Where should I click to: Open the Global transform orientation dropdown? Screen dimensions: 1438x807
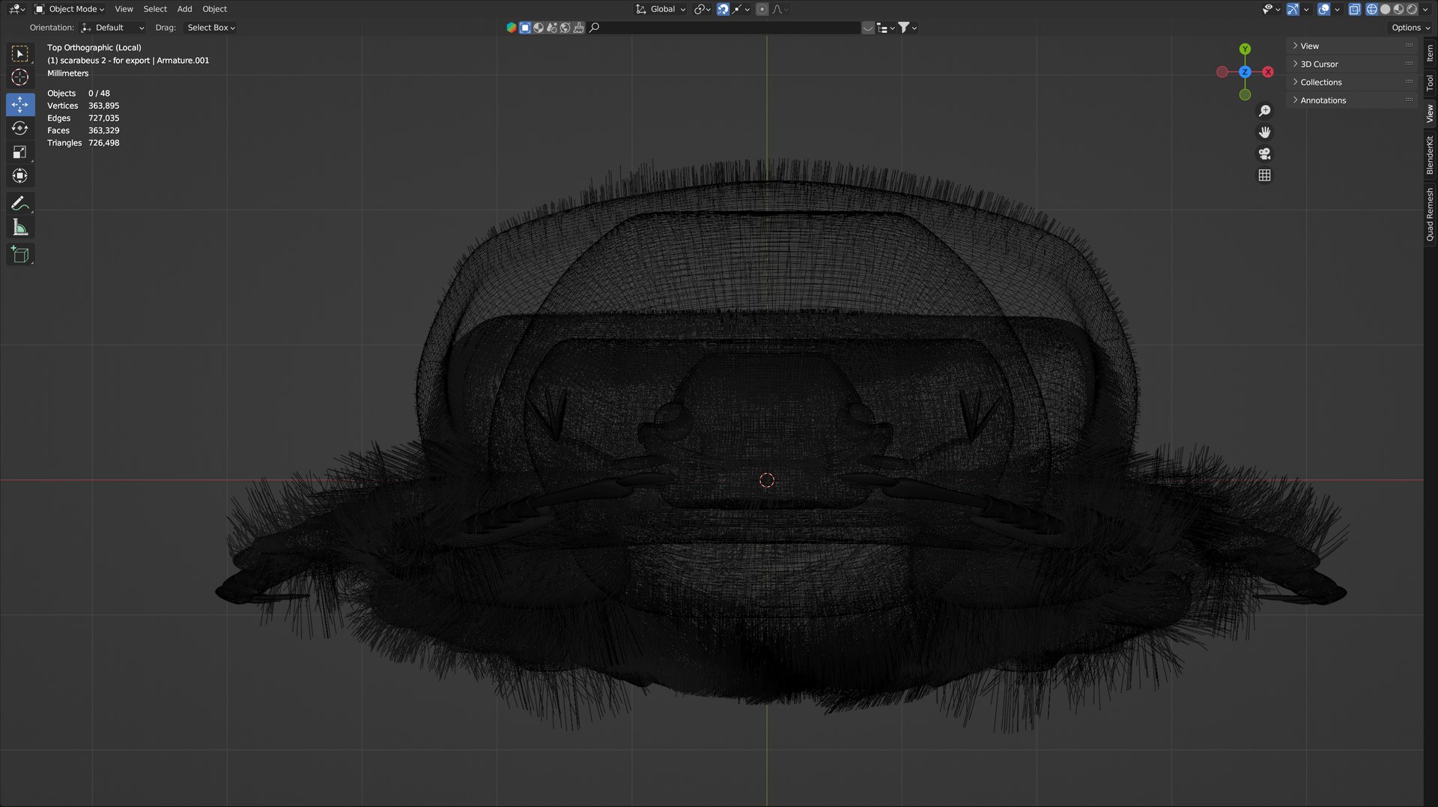tap(661, 9)
